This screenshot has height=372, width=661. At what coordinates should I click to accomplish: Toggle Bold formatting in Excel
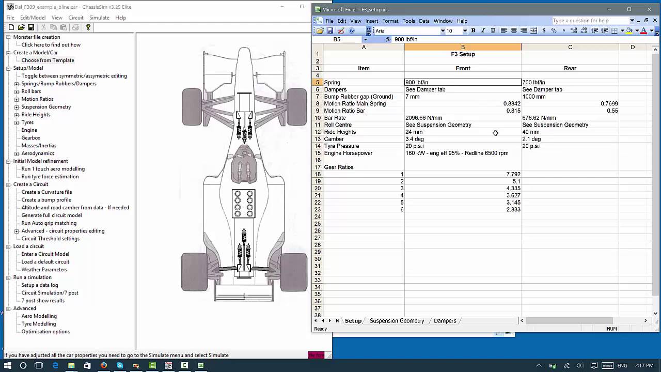point(473,31)
